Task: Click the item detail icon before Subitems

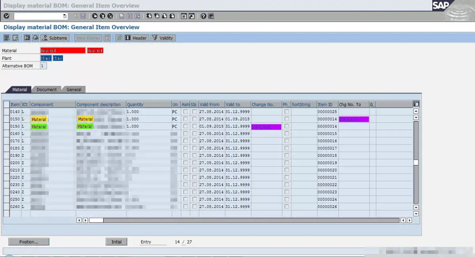Action: coord(27,38)
